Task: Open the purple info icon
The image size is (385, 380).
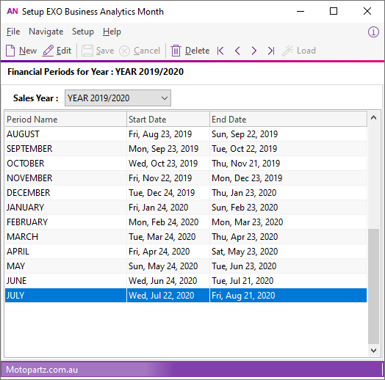Action: point(373,32)
